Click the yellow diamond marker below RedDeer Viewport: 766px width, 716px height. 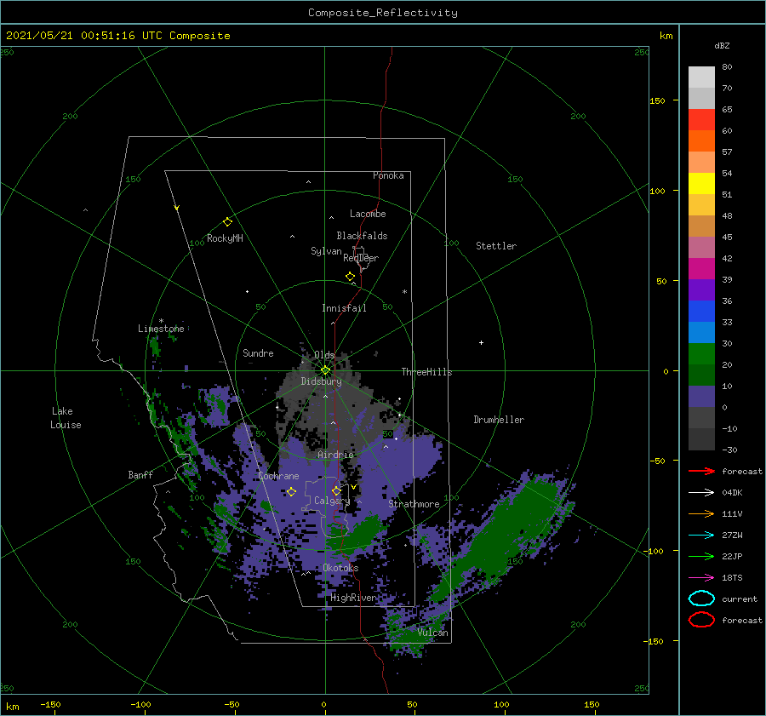click(350, 276)
